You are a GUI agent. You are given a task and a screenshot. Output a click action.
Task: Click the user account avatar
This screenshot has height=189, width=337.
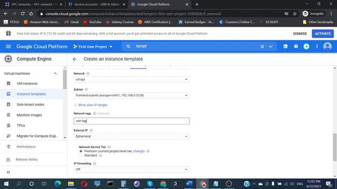click(328, 46)
